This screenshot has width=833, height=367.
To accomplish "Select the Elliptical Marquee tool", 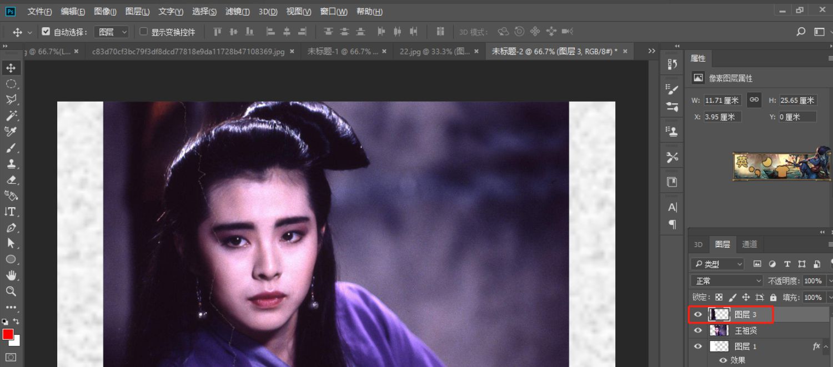I will (x=11, y=84).
